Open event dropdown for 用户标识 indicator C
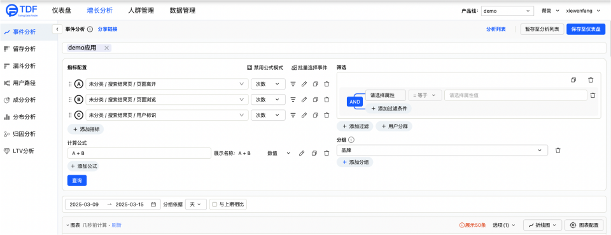The width and height of the screenshot is (611, 235). tap(167, 115)
